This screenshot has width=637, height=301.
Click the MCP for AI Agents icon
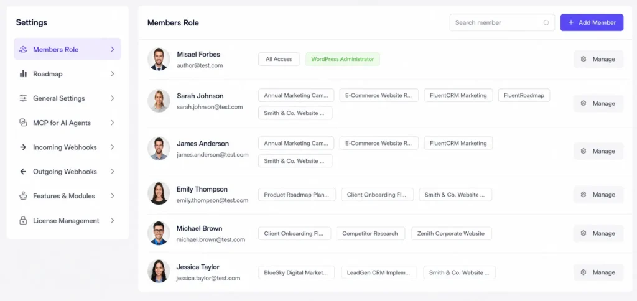[x=23, y=123]
